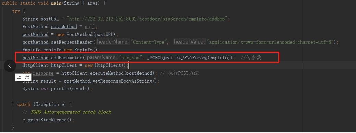Click the "strJson" string literal
The image size is (356, 133).
tap(130, 58)
